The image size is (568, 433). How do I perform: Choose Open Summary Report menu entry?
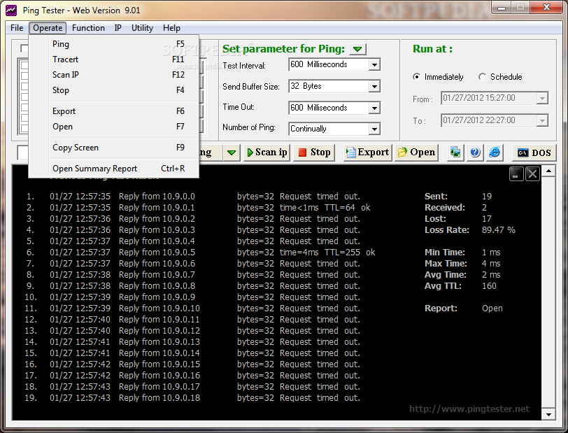(x=114, y=169)
